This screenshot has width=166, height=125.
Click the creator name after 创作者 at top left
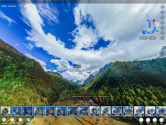[x=12, y=6]
